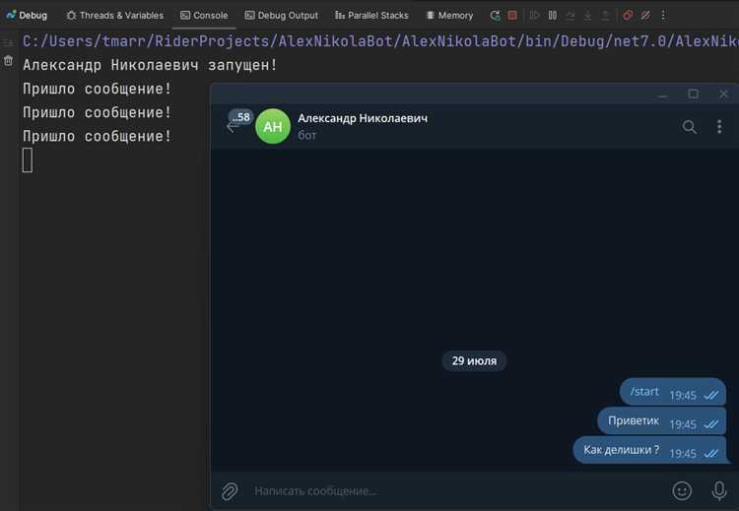
Task: Maximize the Telegram window
Action: 694,95
